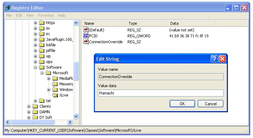Click the MediaPlayer folder icon
The height and width of the screenshot is (138, 253).
pos(55,78)
